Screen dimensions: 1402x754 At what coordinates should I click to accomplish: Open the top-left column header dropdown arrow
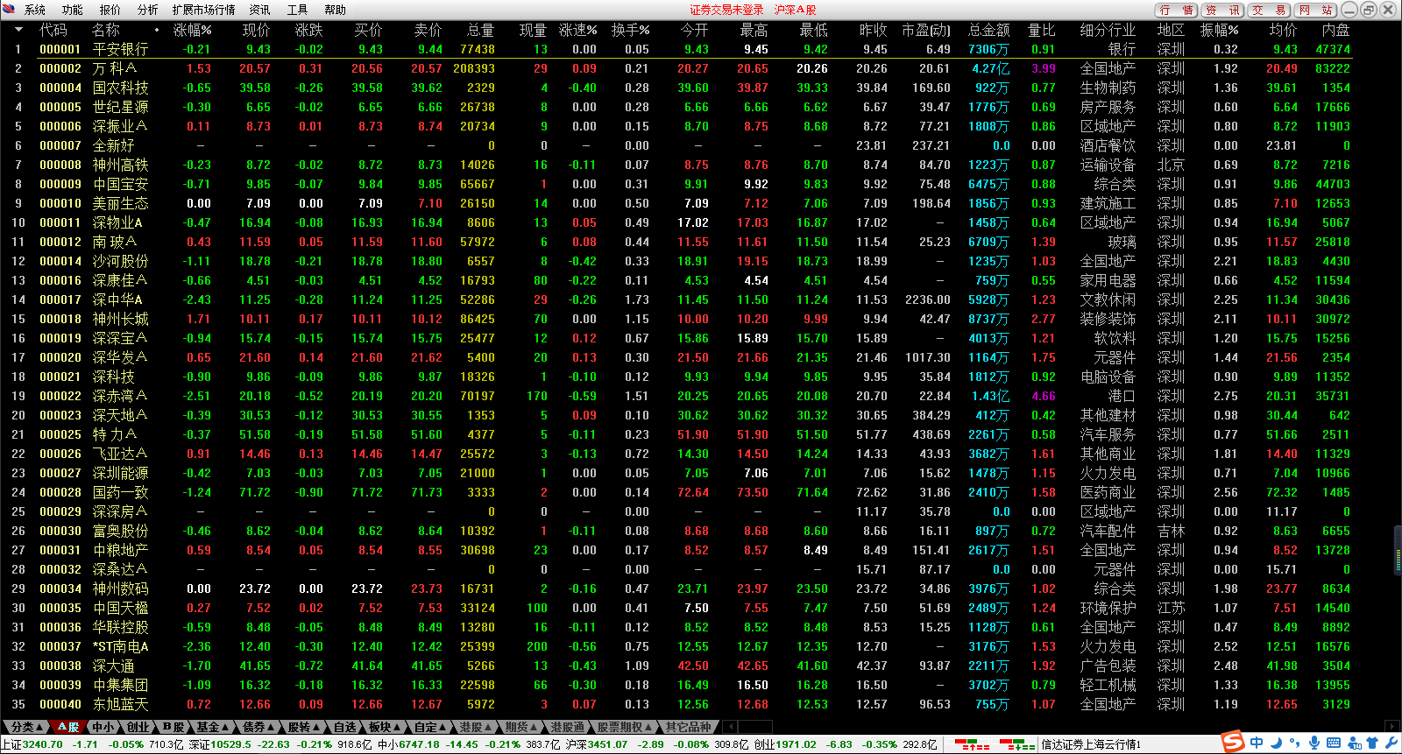click(18, 30)
